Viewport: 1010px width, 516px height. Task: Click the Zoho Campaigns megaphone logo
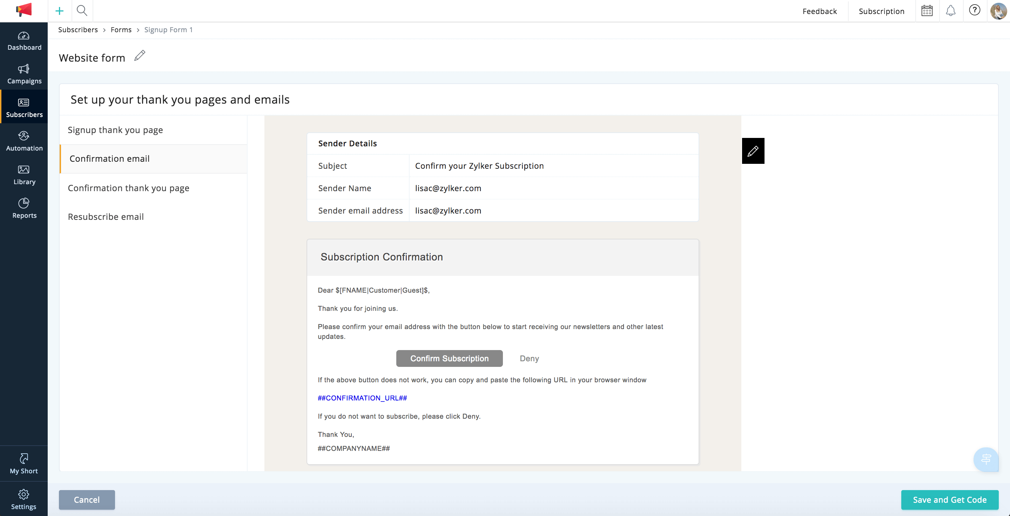tap(24, 10)
